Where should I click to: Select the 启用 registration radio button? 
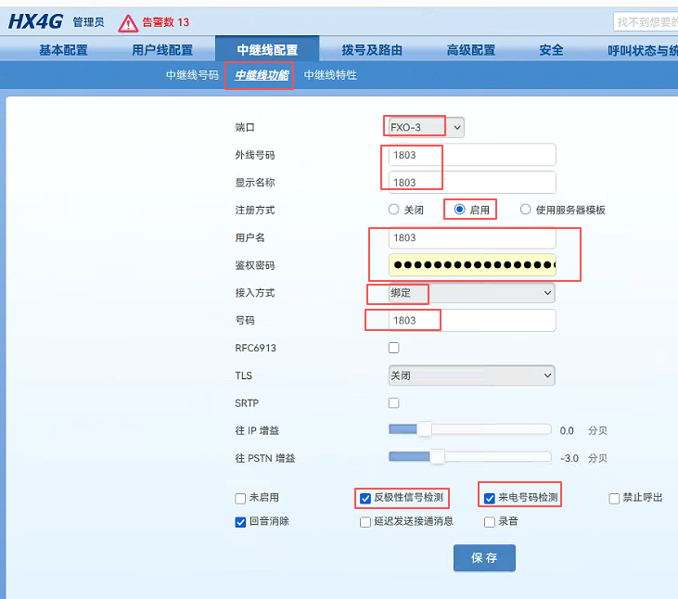click(x=460, y=210)
